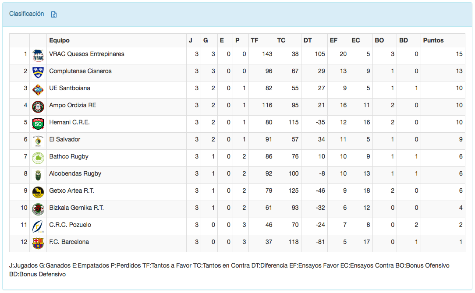Image resolution: width=475 pixels, height=293 pixels.
Task: Select the Alcobendas Rugby team name
Action: (x=75, y=173)
